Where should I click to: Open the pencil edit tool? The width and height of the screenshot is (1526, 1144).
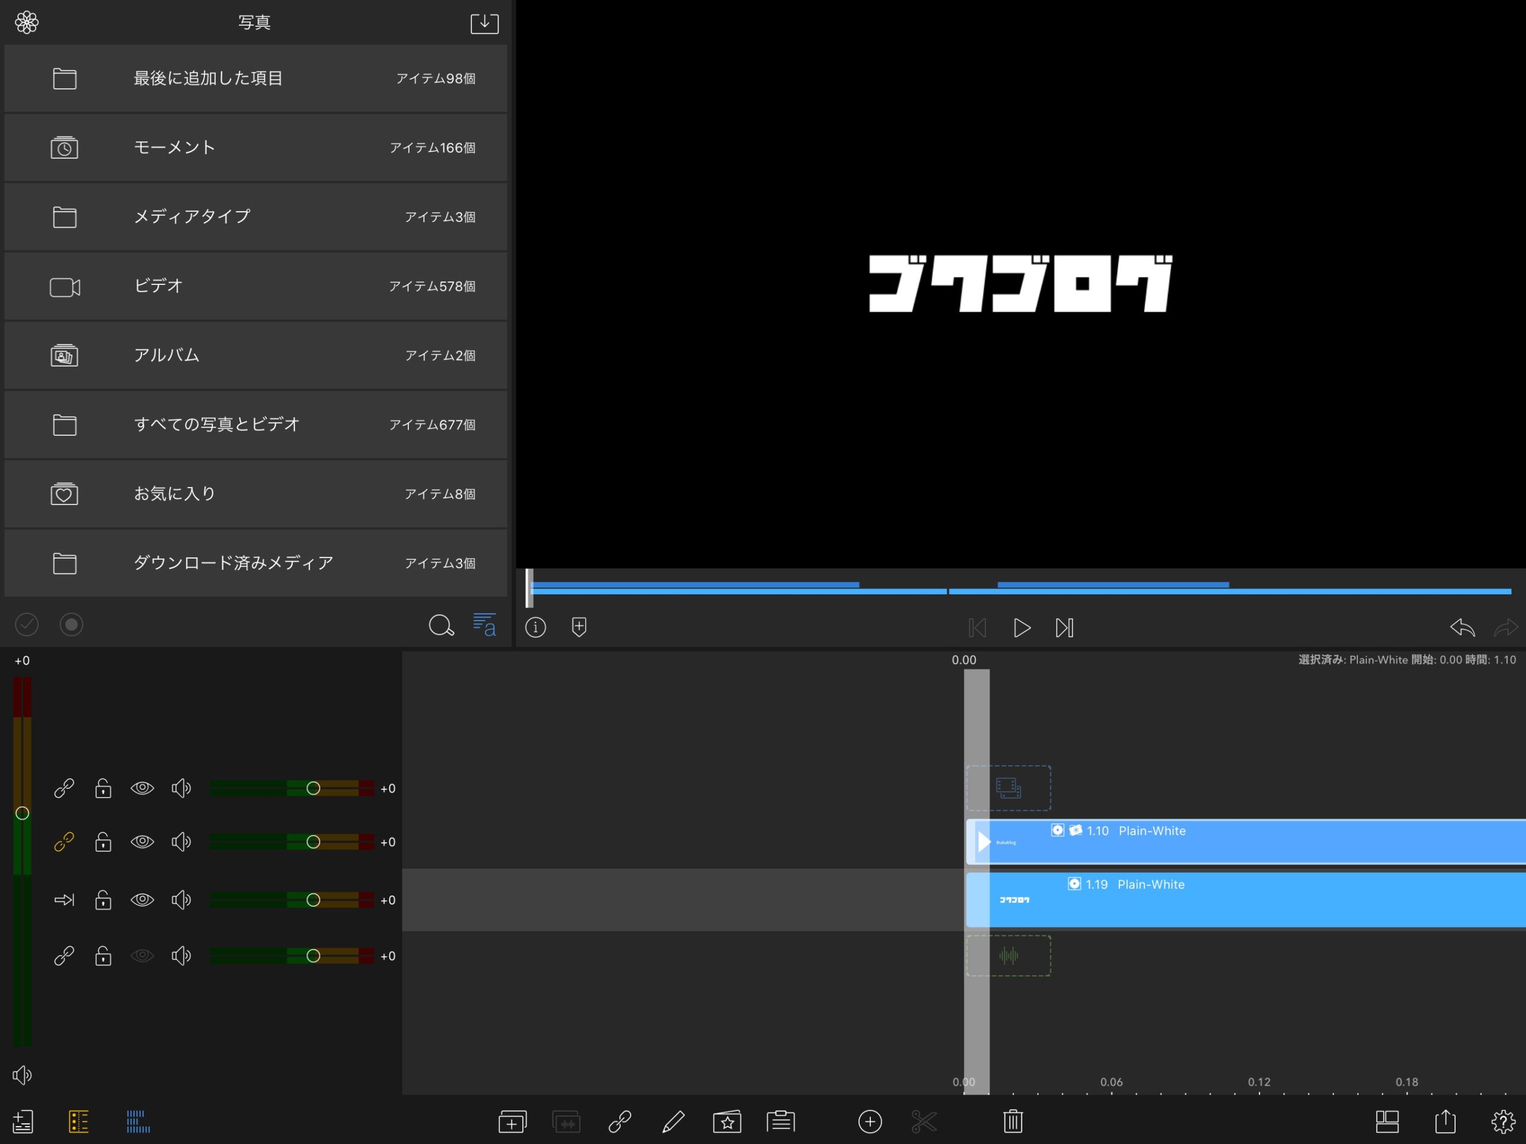674,1121
